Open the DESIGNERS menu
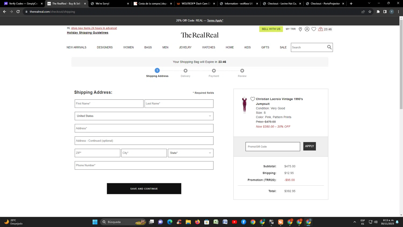The height and width of the screenshot is (227, 403). (x=105, y=47)
